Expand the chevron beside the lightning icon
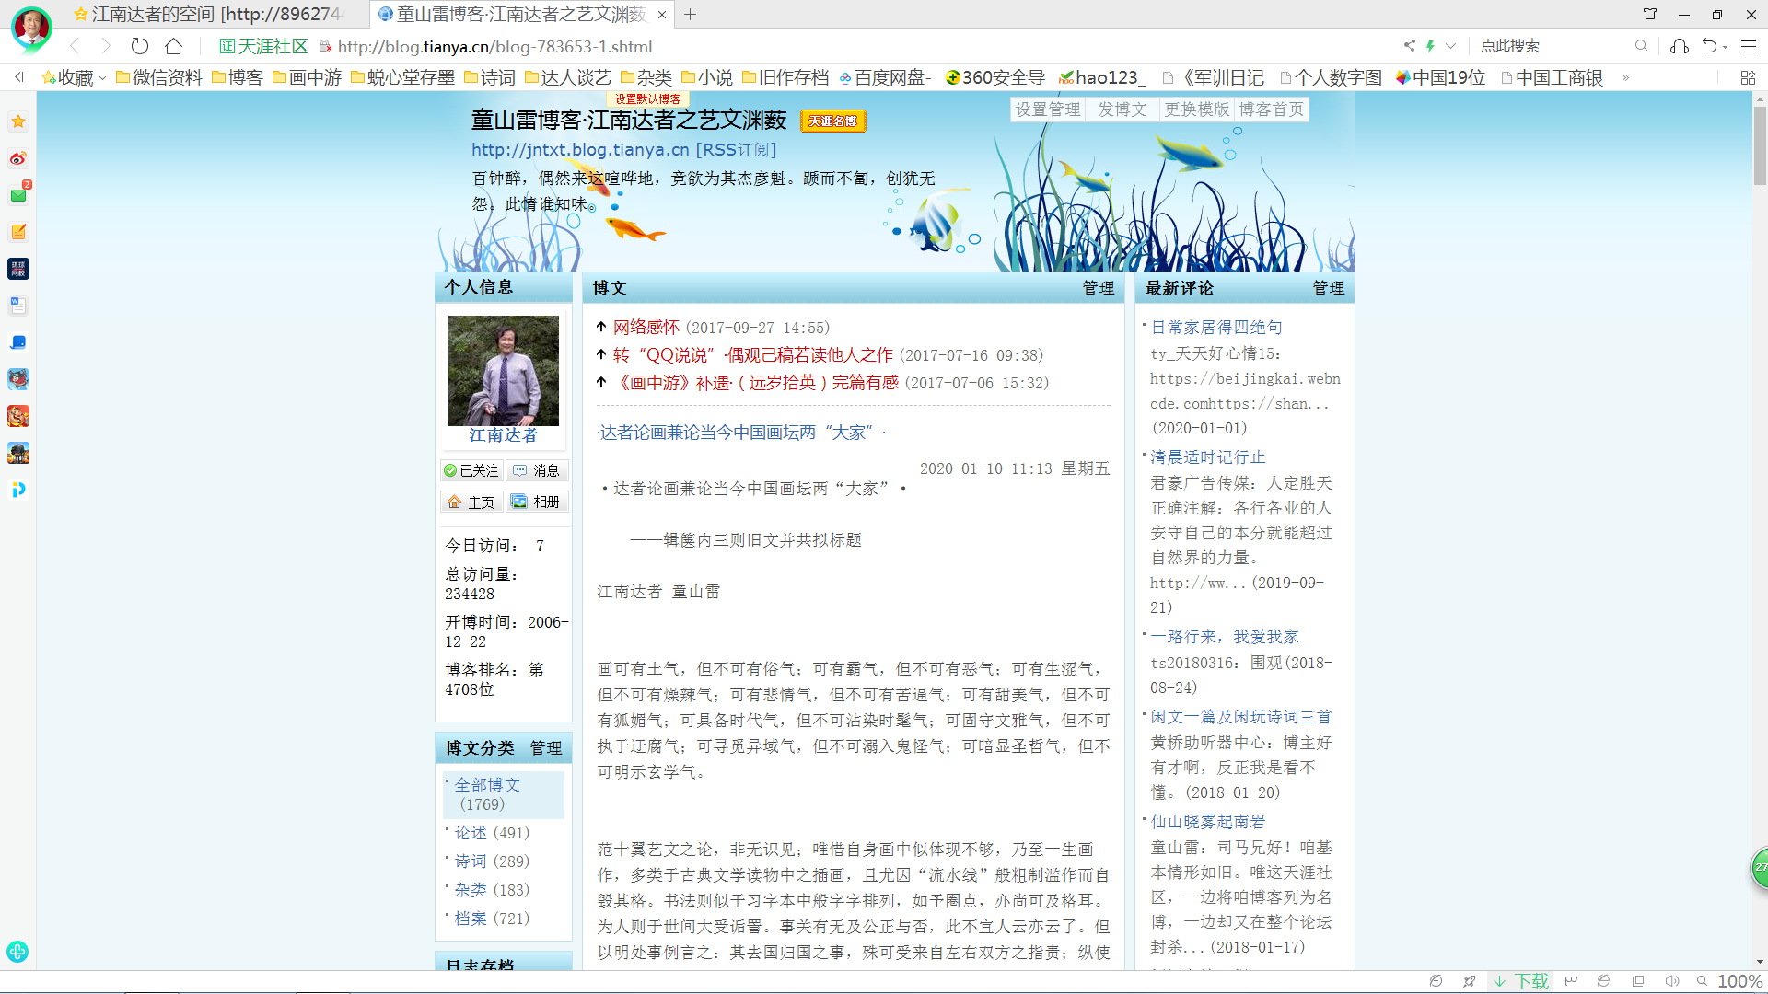Screen dimensions: 1768x994 click(x=1451, y=45)
